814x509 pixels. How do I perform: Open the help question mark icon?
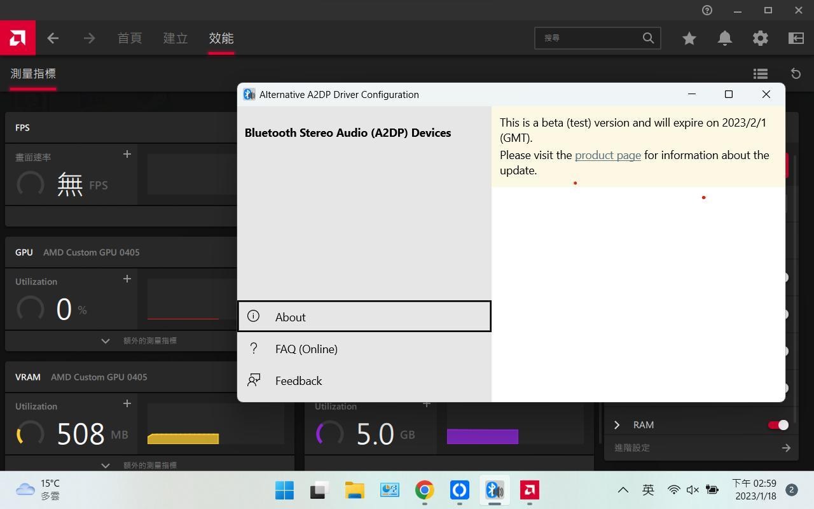(x=707, y=10)
